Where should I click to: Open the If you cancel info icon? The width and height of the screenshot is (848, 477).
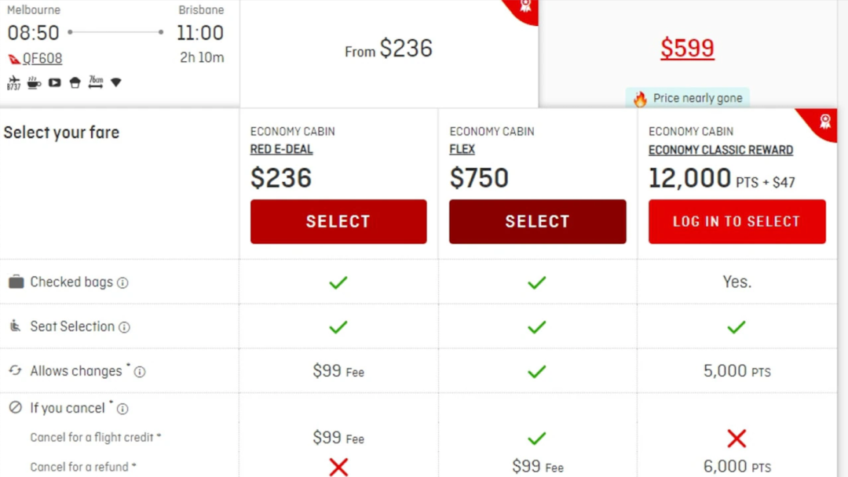122,409
